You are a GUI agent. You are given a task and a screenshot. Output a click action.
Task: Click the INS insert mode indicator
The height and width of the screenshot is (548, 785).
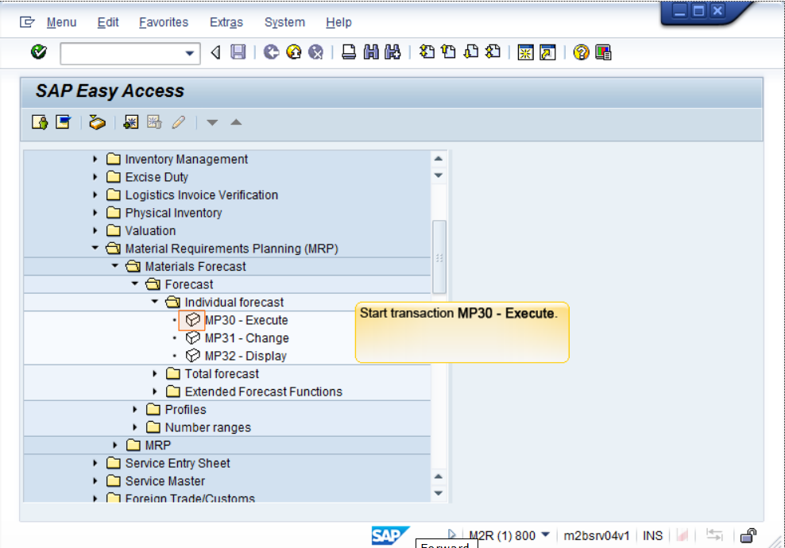[x=652, y=535]
